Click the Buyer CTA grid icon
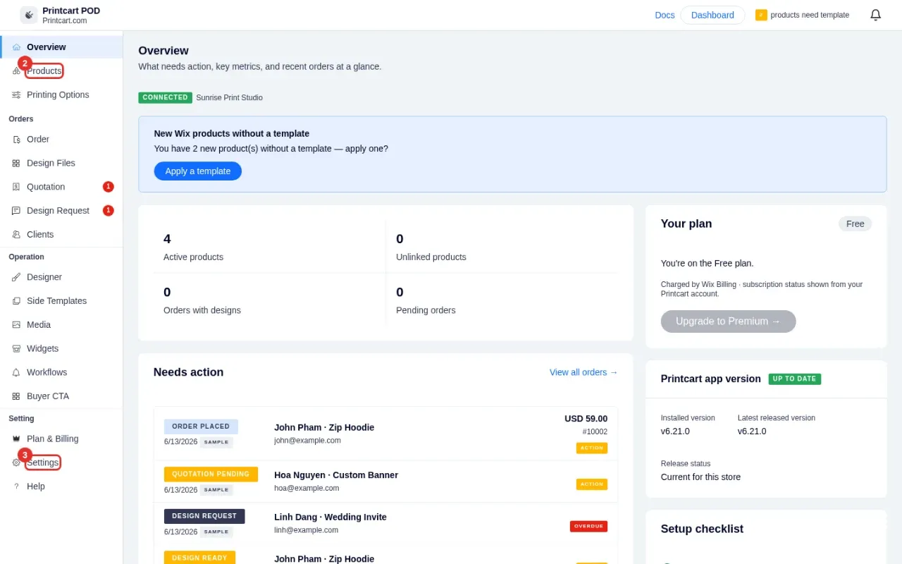902x564 pixels. coord(16,396)
